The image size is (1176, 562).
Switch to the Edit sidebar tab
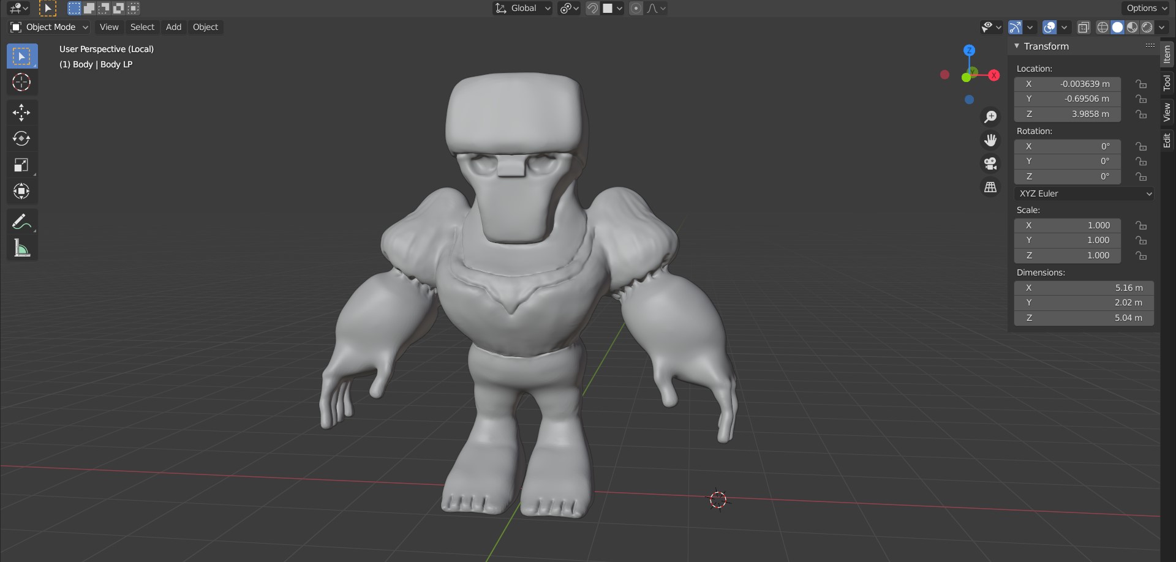(1167, 140)
